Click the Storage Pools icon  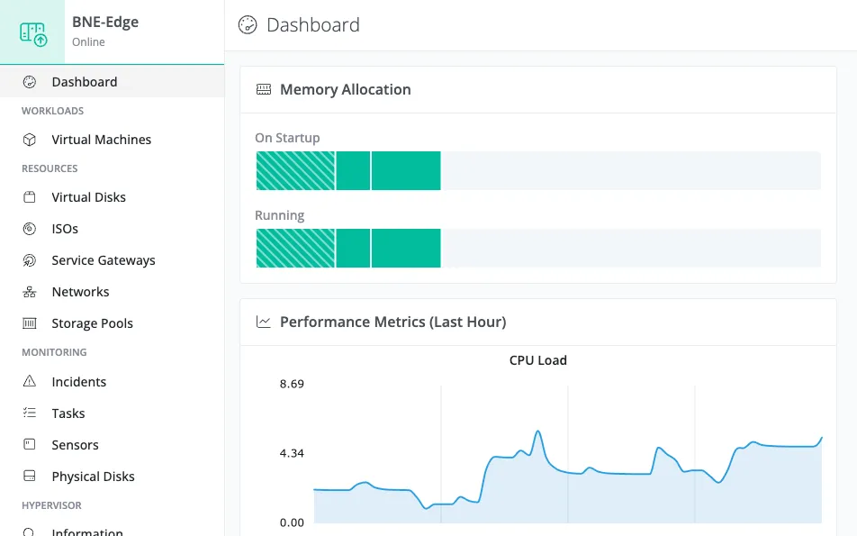tap(30, 323)
